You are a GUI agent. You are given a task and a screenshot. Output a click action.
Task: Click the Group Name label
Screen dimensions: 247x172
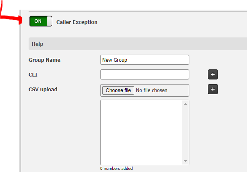[x=45, y=60]
